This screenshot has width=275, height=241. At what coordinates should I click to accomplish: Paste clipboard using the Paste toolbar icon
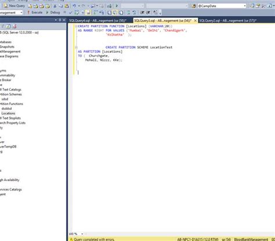tap(67, 6)
